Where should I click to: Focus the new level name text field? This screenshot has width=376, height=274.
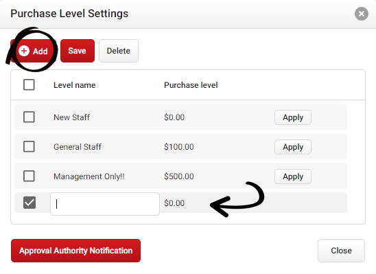(105, 204)
